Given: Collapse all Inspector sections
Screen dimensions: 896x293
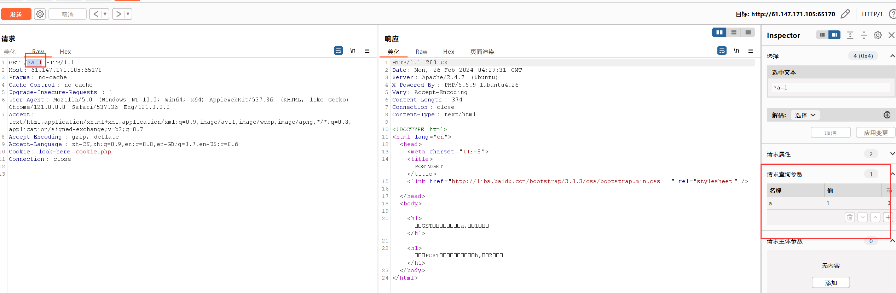Looking at the screenshot, I should (x=864, y=35).
